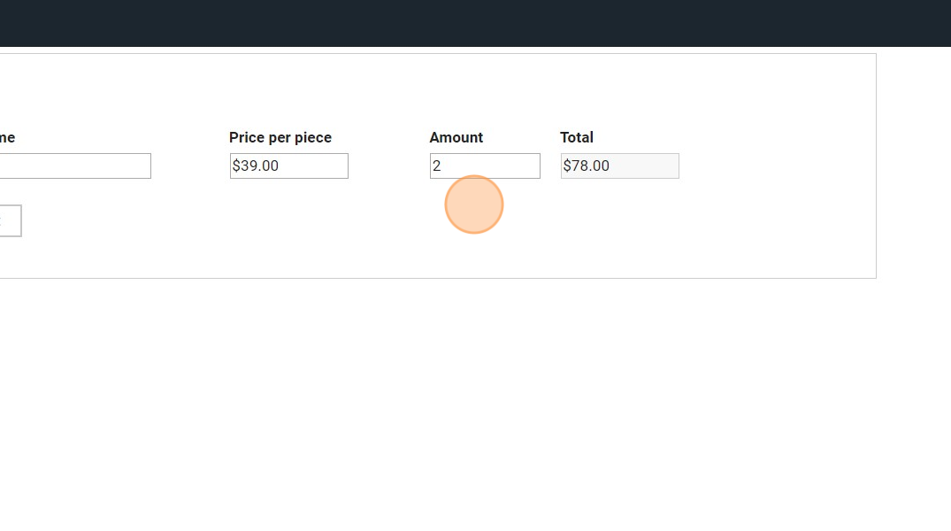Click the $78.00 total value
The width and height of the screenshot is (951, 531).
587,165
